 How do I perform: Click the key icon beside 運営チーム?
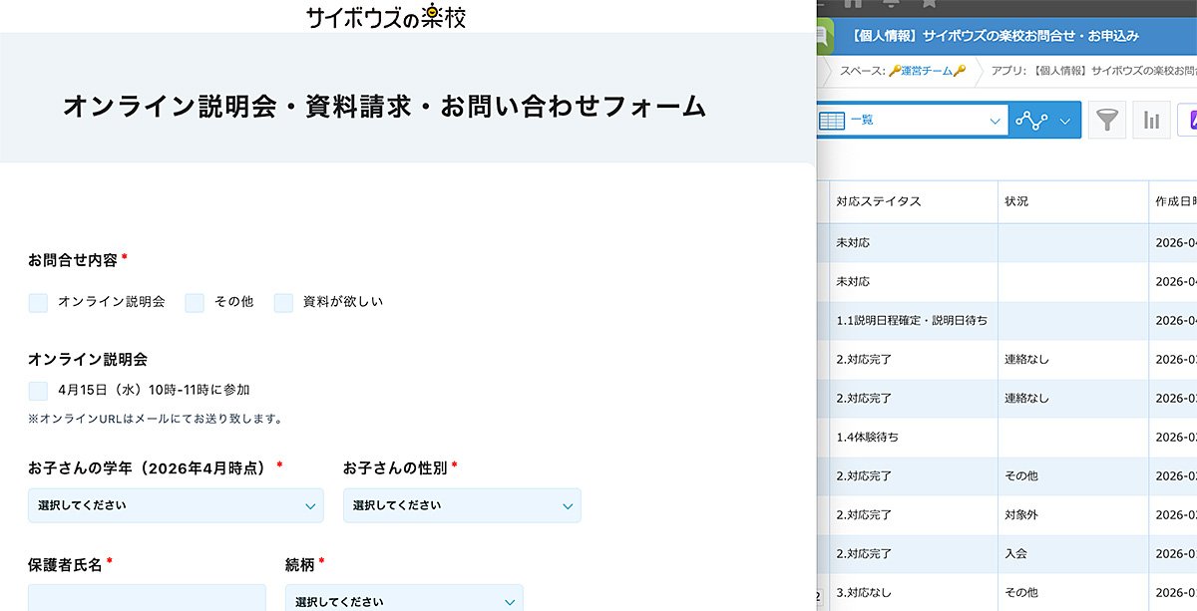click(x=897, y=70)
